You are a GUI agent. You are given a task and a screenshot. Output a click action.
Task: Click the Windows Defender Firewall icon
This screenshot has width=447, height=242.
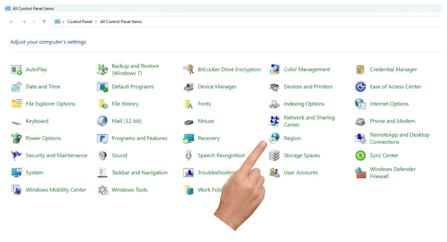[x=360, y=173]
